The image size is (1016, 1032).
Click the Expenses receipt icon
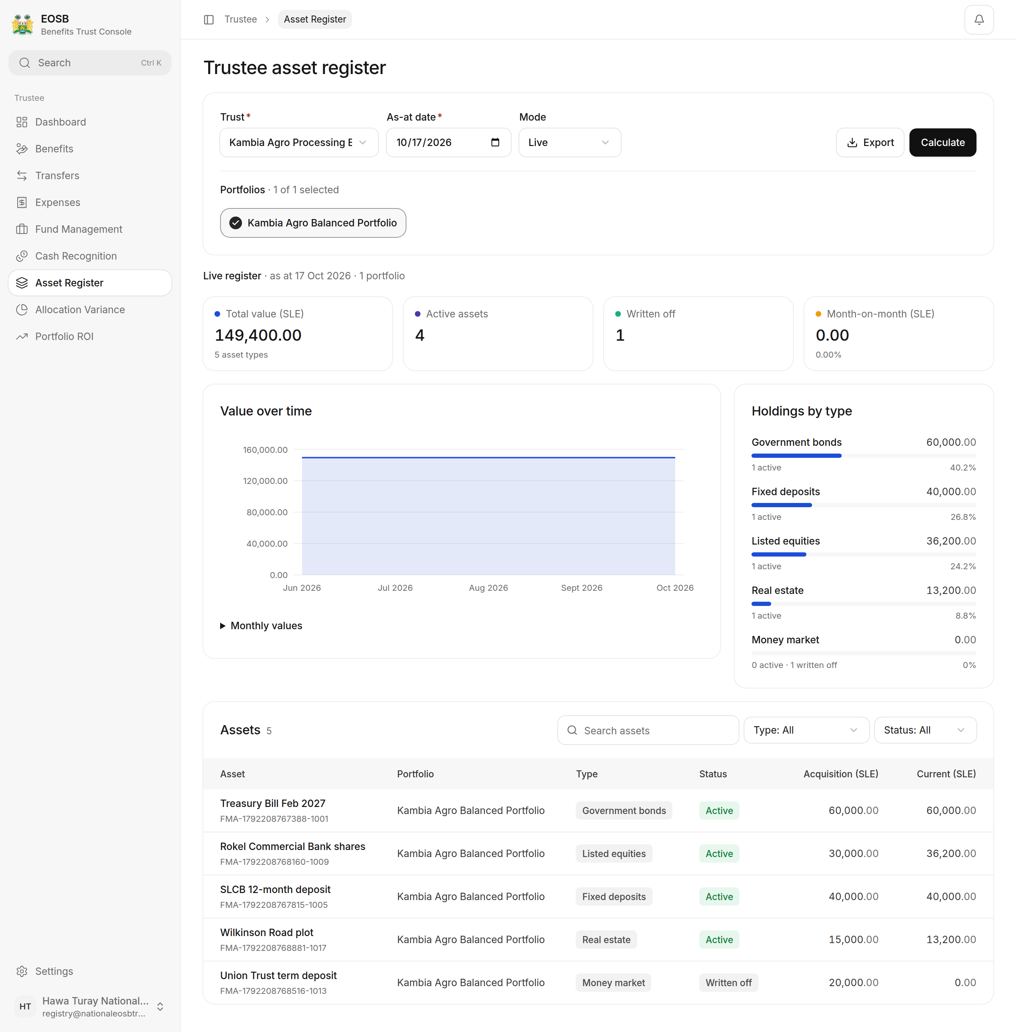tap(22, 202)
